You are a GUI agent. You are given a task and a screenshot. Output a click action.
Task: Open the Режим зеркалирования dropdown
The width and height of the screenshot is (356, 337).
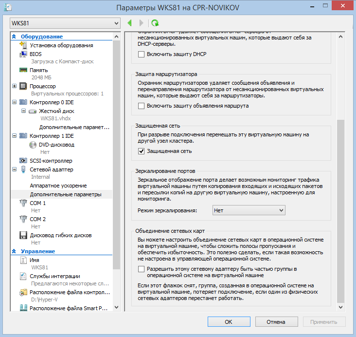(249, 210)
